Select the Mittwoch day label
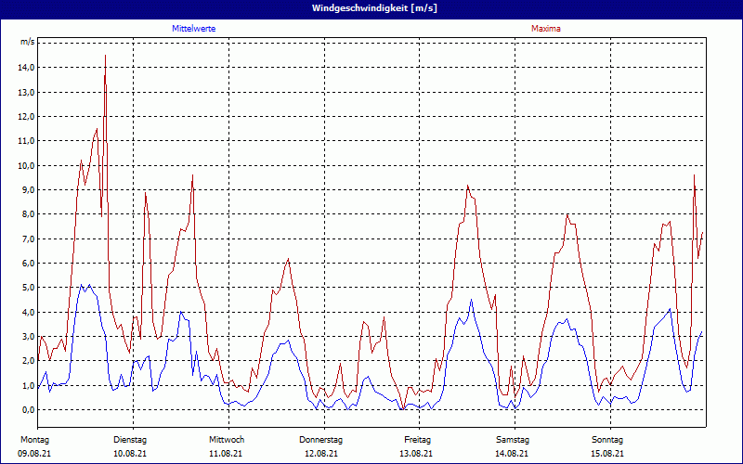The image size is (743, 464). 226,439
